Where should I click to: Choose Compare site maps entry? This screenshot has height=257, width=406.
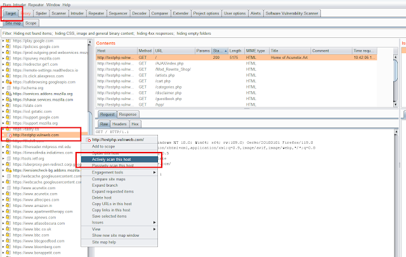(x=119, y=179)
